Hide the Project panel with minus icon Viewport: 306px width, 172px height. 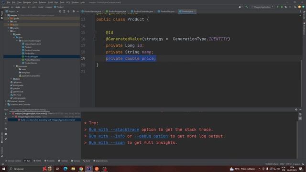(77, 11)
